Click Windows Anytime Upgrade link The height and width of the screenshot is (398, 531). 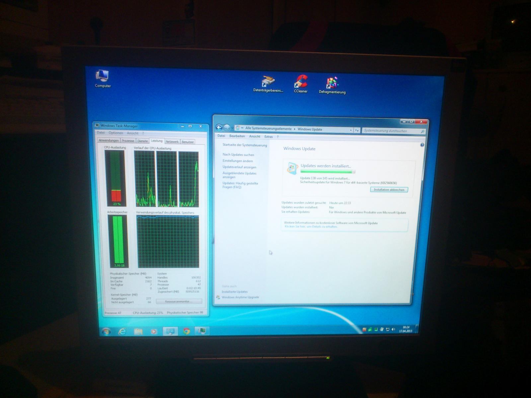(240, 297)
